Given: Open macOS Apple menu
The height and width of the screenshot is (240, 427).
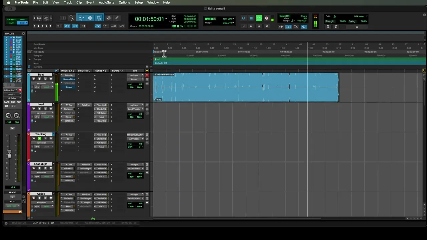Looking at the screenshot, I should tap(9, 2).
